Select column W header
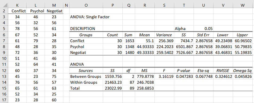 (243, 5)
